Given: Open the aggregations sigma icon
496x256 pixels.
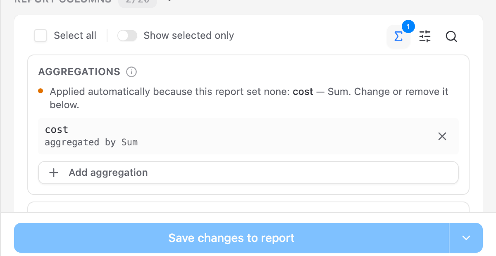Looking at the screenshot, I should 398,37.
